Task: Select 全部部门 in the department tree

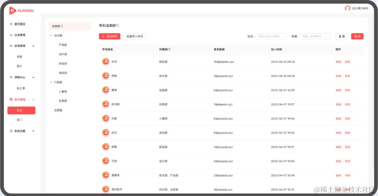Action: (70, 26)
